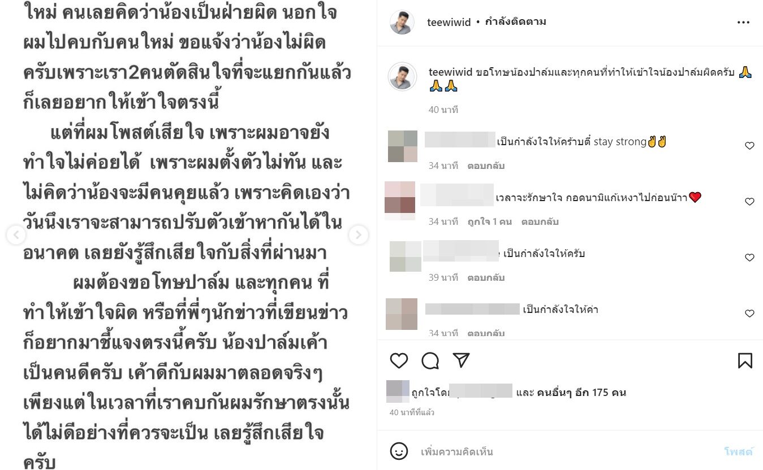Open teewiwid username in post header

click(x=449, y=23)
